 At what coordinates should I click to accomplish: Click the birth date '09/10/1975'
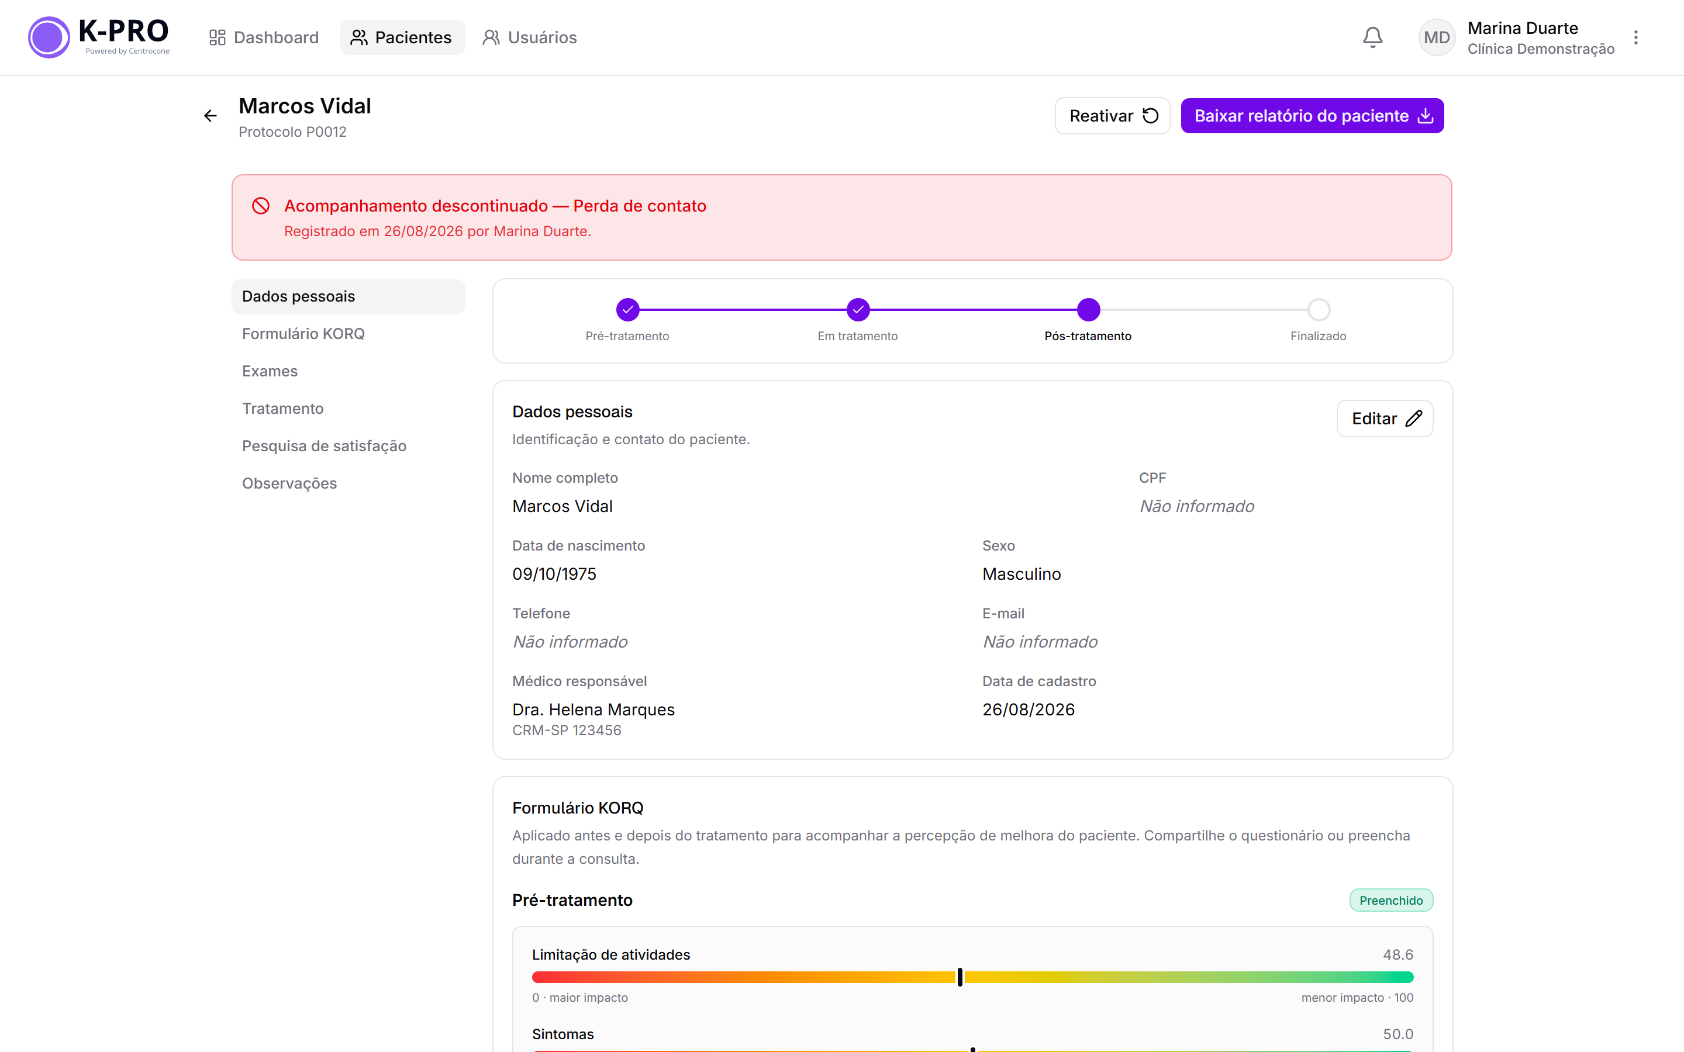(x=554, y=574)
